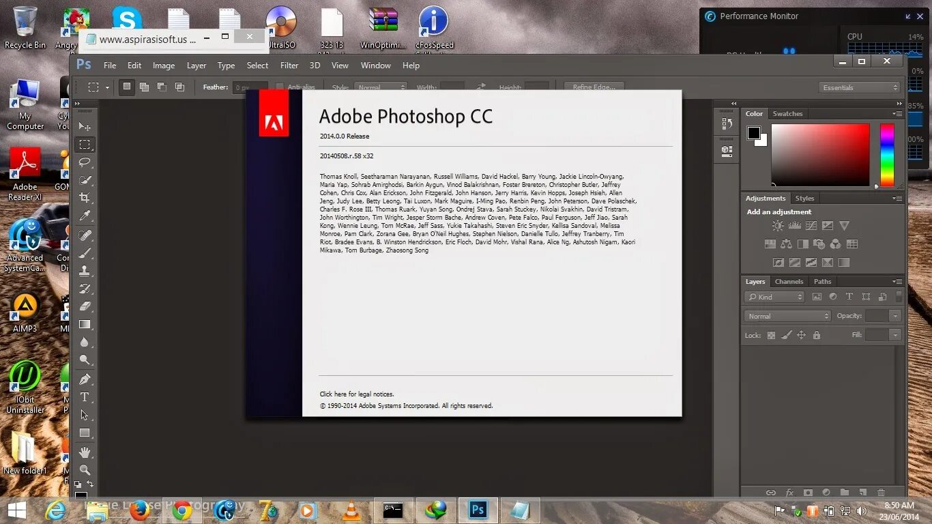Open the History panel icon
932x524 pixels.
(x=727, y=123)
